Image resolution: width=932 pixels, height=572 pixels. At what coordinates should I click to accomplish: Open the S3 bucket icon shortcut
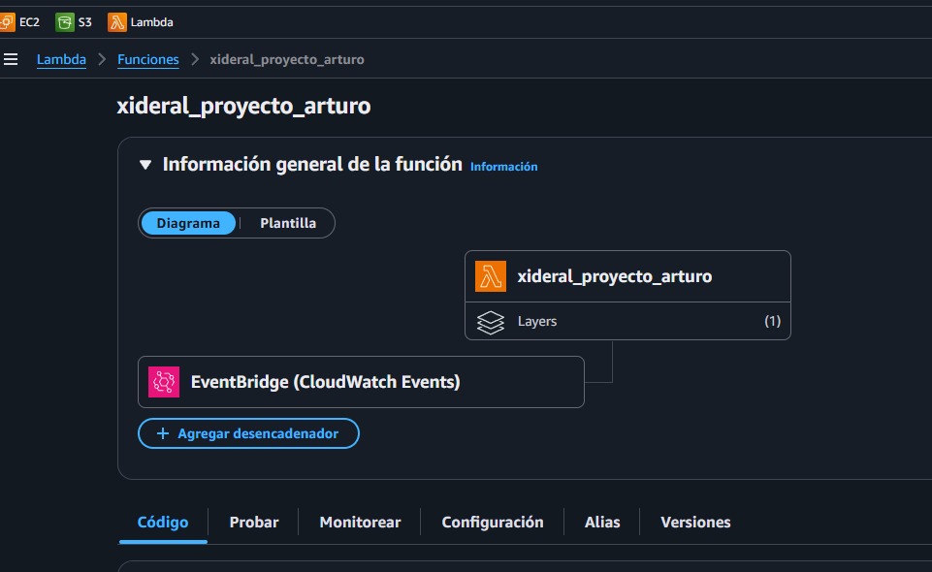point(65,21)
